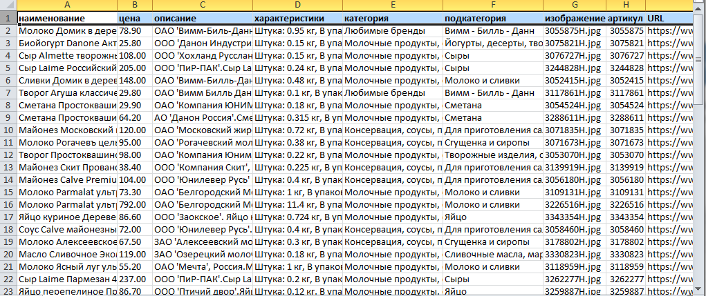Select cell 'Биойогурт Danone Акт'
The width and height of the screenshot is (706, 296).
68,43
